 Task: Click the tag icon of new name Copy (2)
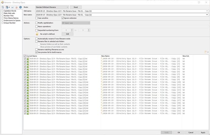pyautogui.click(x=102, y=61)
